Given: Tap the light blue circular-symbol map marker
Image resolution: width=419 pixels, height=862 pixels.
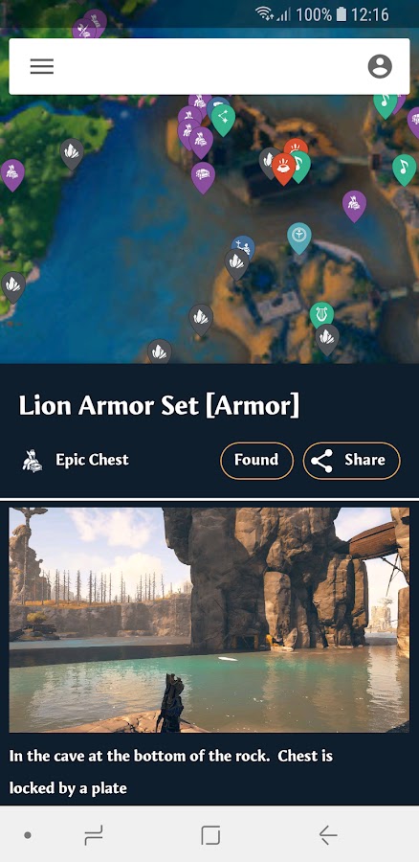Looking at the screenshot, I should pos(299,238).
